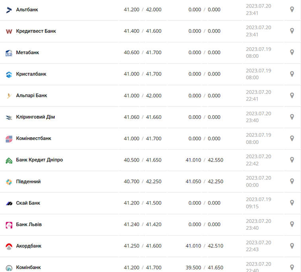Click the Кліринговий Дім logo icon
Image resolution: width=301 pixels, height=272 pixels.
[x=9, y=117]
